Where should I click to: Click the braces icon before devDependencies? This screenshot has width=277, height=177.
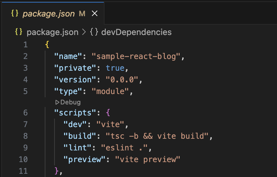94,32
